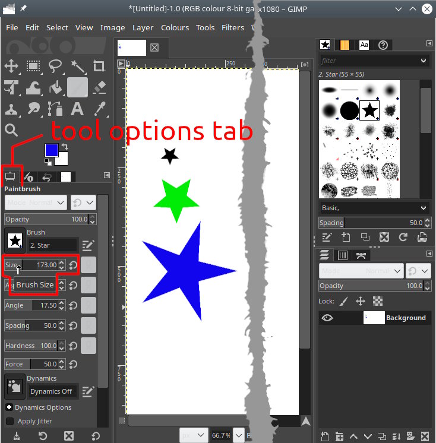The width and height of the screenshot is (436, 443).
Task: Expand the Dynamics Options section
Action: 10,407
